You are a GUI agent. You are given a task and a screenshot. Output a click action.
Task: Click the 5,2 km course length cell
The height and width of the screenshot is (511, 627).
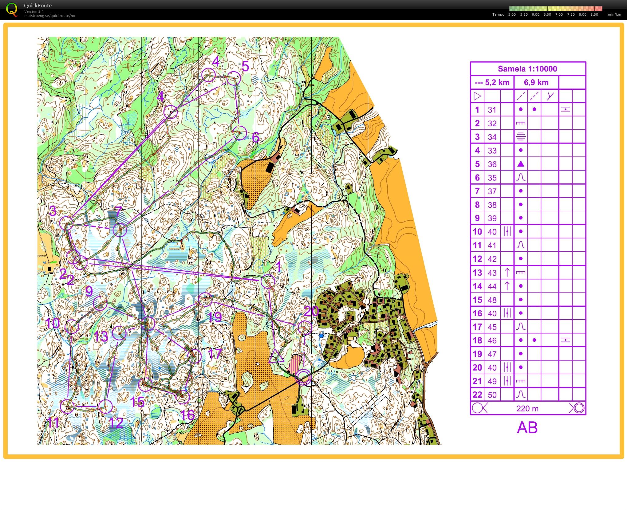[x=492, y=82]
